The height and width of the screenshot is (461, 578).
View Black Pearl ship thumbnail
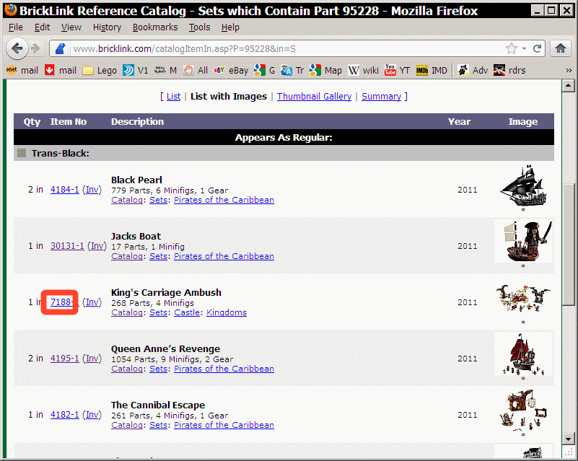pyautogui.click(x=523, y=185)
